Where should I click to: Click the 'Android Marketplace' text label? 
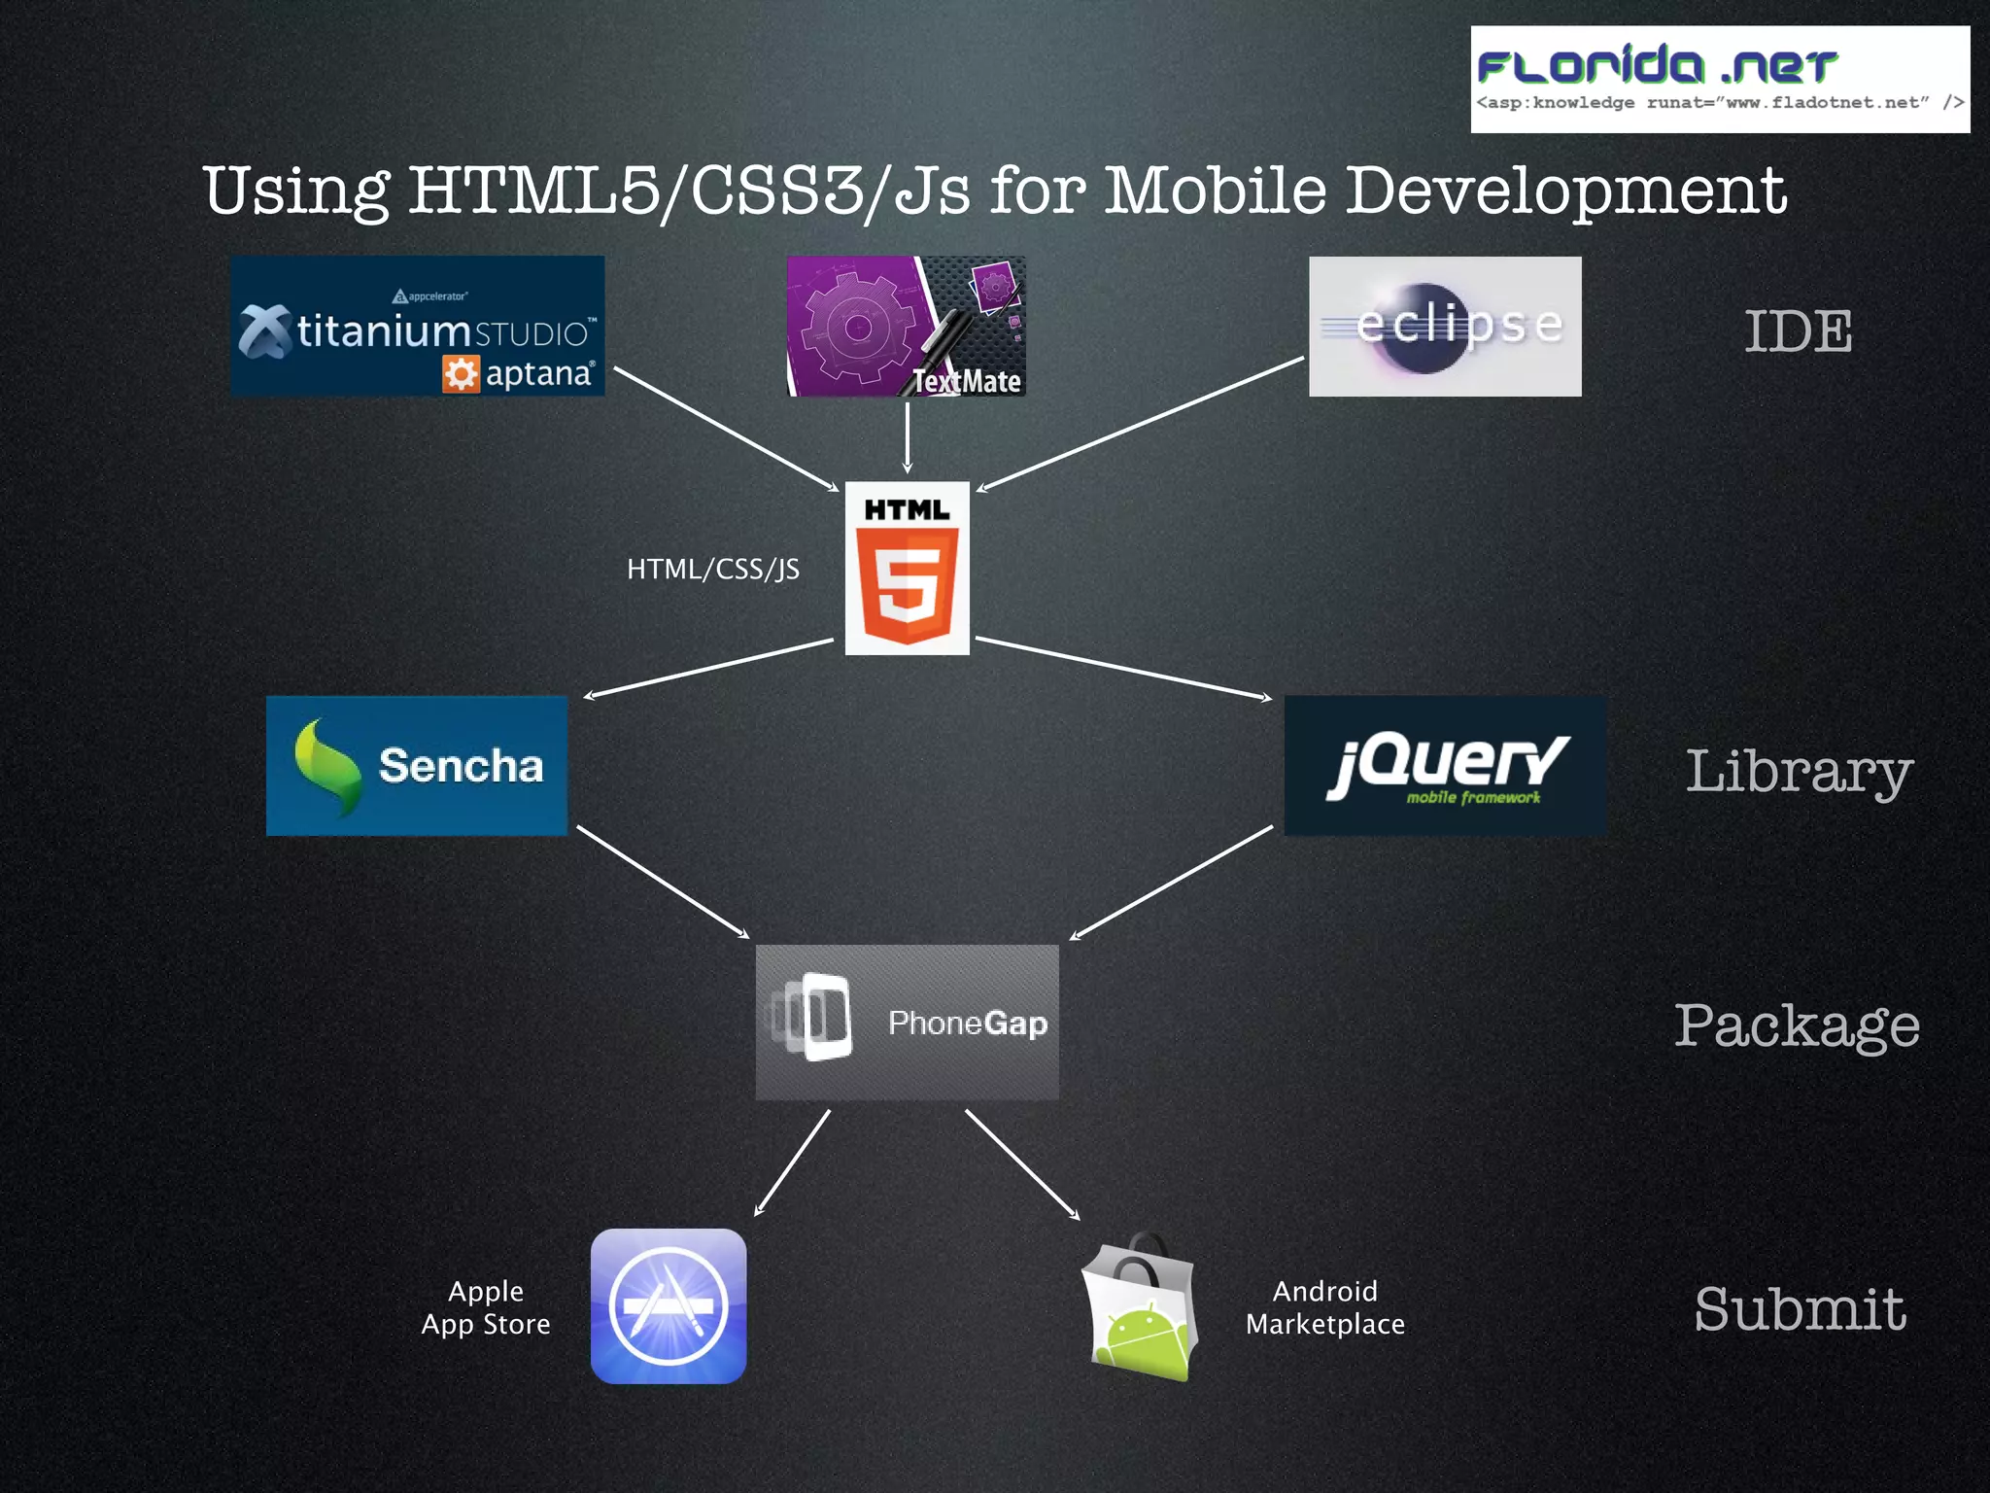(1325, 1307)
